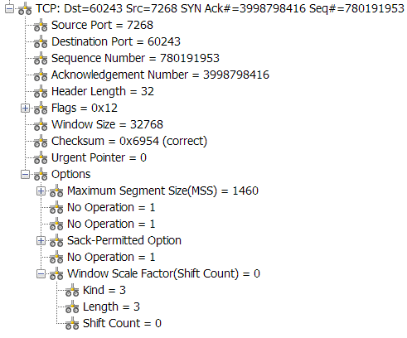The image size is (407, 338).
Task: Select the Length = 3 field
Action: pos(111,307)
